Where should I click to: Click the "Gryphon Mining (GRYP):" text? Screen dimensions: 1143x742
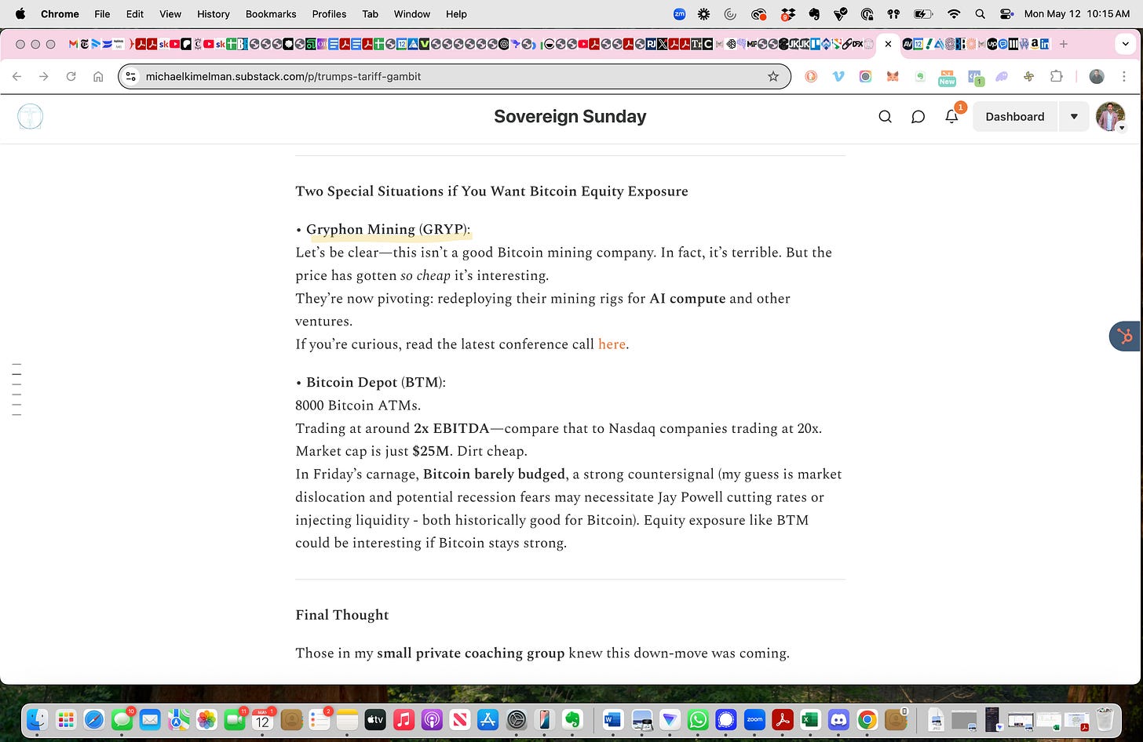coord(388,230)
